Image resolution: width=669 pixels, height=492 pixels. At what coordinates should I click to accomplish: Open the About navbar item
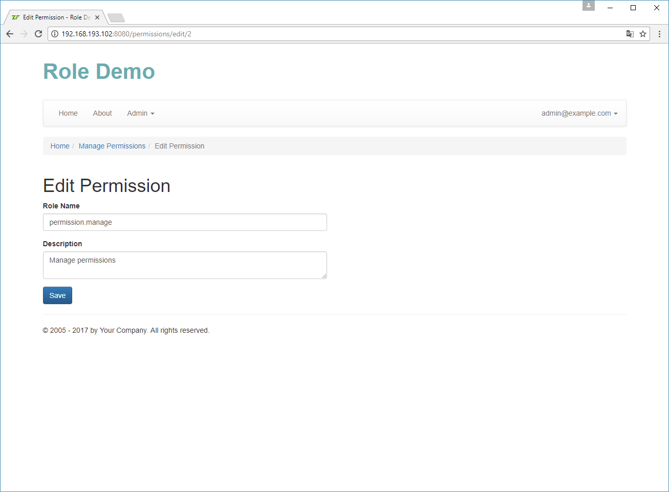click(x=102, y=113)
